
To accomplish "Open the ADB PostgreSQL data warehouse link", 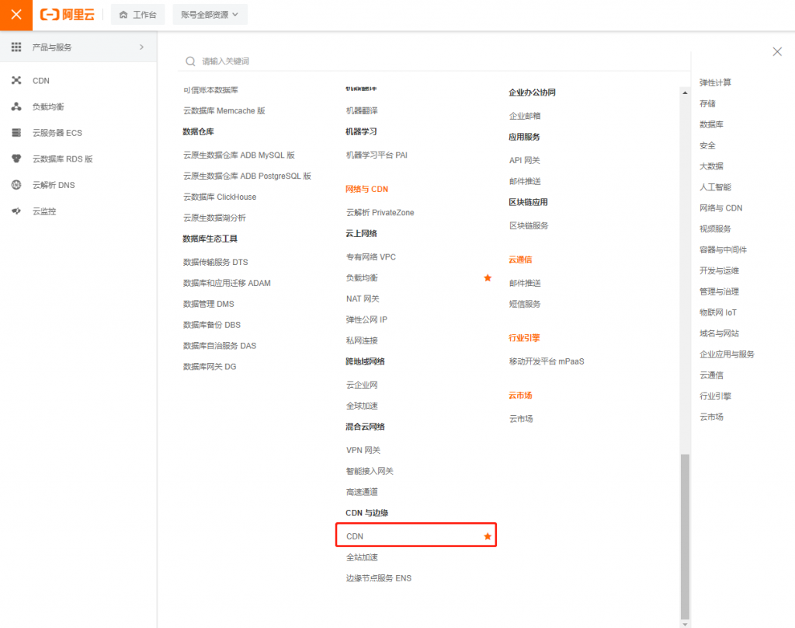I will 247,176.
